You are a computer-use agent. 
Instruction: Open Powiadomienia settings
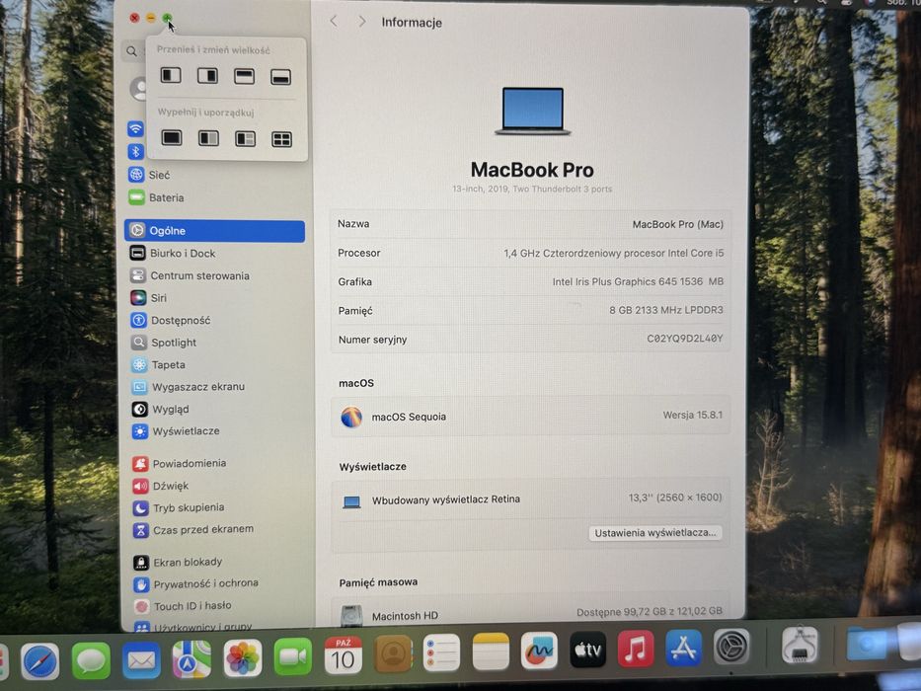(215, 464)
